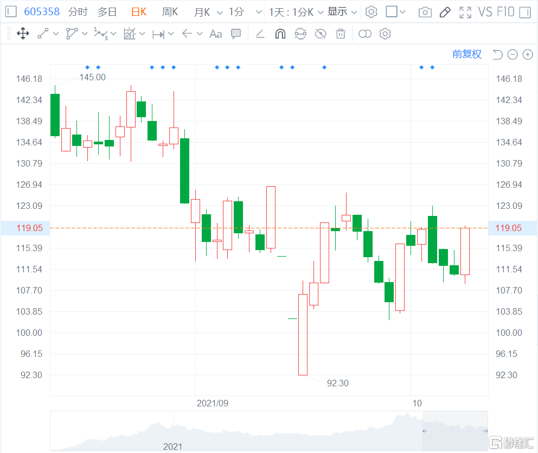Expand the range interval options arrow

tap(171, 34)
